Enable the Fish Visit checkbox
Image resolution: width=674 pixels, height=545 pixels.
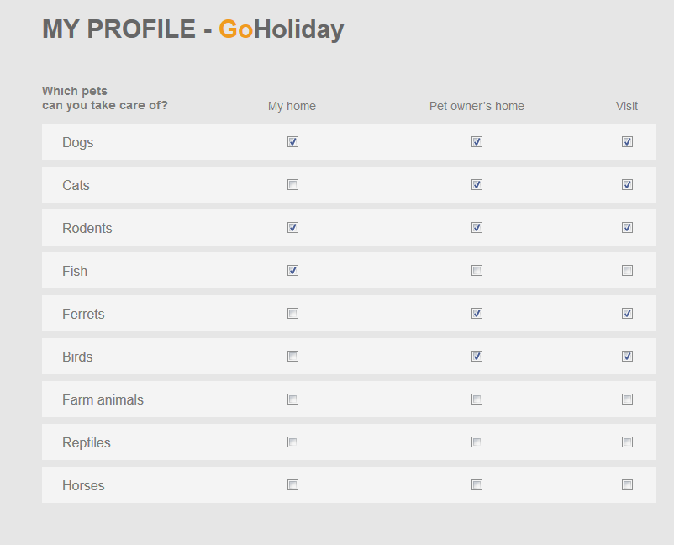coord(627,271)
